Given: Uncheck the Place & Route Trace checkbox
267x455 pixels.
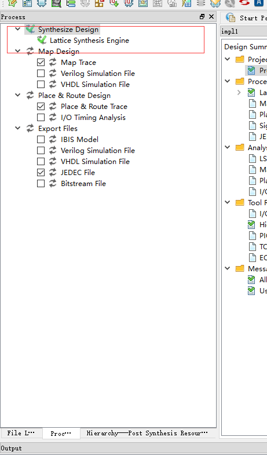Looking at the screenshot, I should pyautogui.click(x=41, y=107).
